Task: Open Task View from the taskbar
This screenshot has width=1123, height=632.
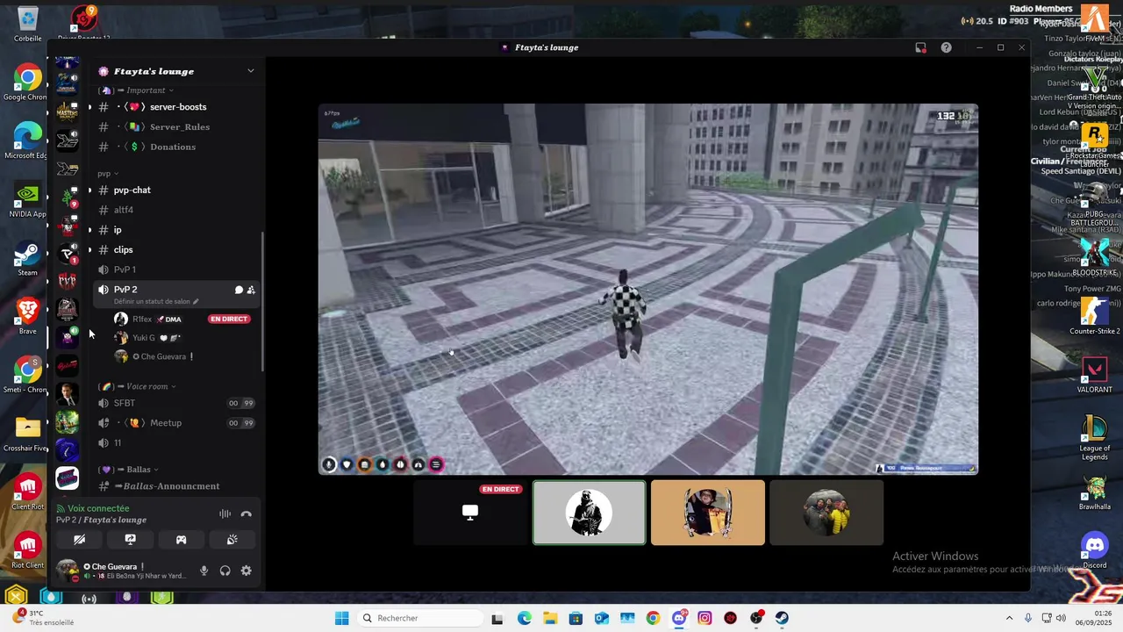Action: [497, 618]
